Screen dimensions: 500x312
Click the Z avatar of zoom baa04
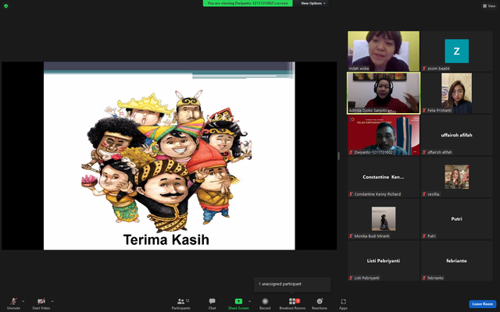click(456, 51)
